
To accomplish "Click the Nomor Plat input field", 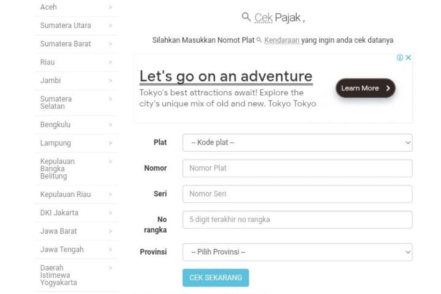I will tap(297, 168).
